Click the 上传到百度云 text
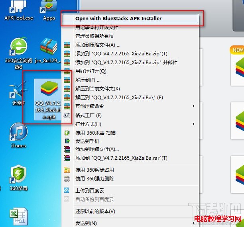 [x=90, y=190]
